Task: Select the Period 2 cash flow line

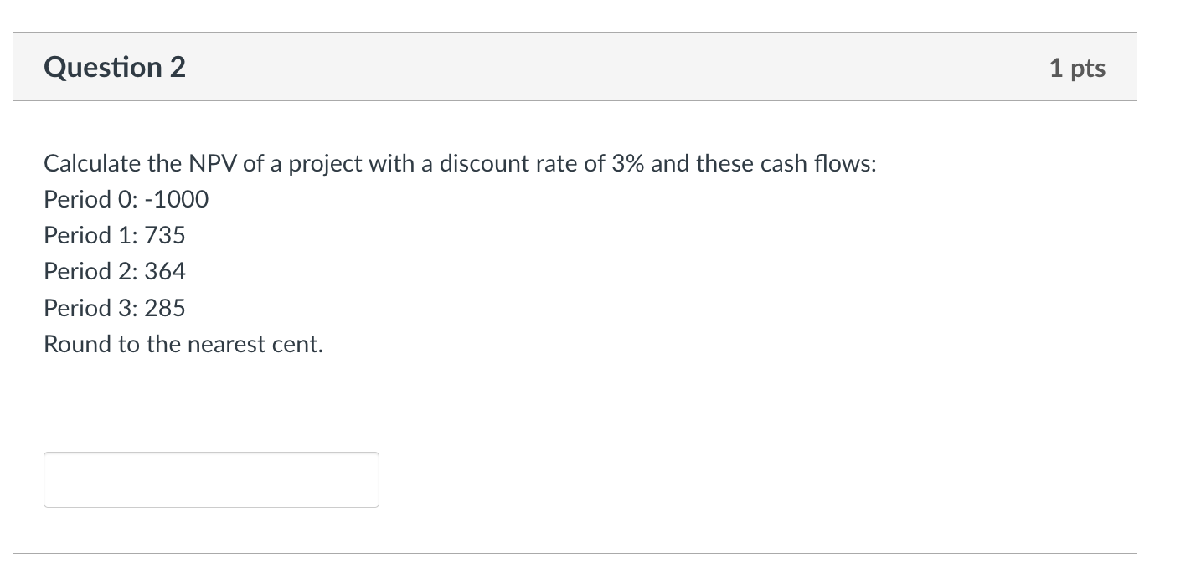Action: pos(114,271)
